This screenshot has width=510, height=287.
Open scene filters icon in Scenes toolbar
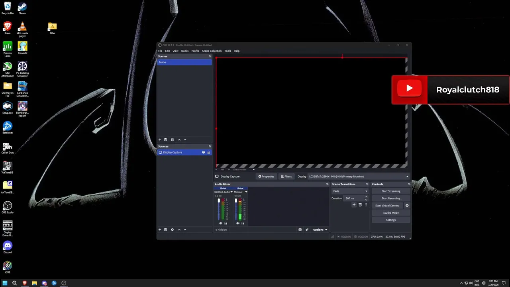(172, 140)
